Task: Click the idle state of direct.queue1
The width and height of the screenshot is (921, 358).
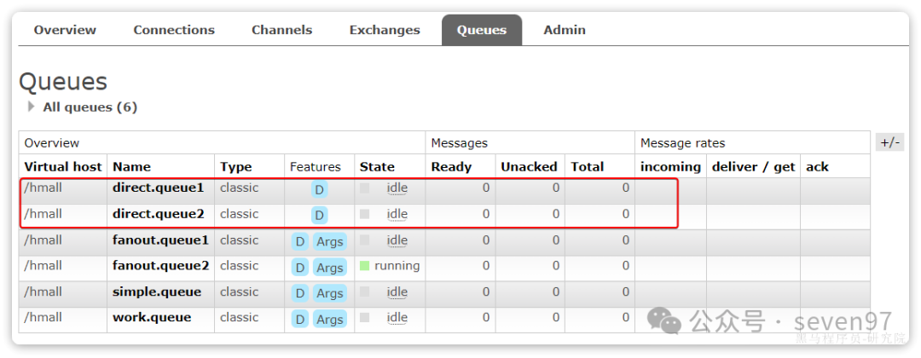Action: tap(397, 188)
